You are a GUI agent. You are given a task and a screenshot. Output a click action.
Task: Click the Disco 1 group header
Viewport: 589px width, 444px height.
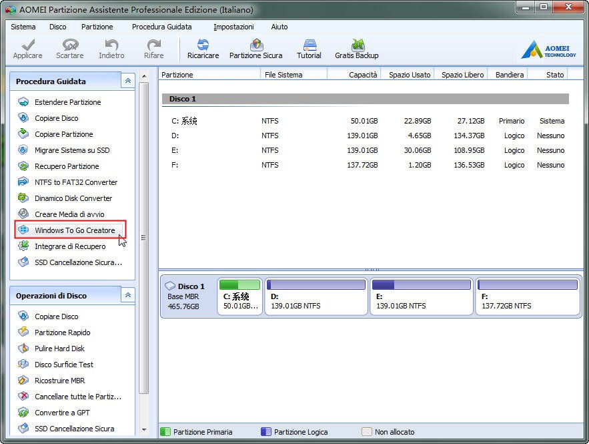[366, 99]
